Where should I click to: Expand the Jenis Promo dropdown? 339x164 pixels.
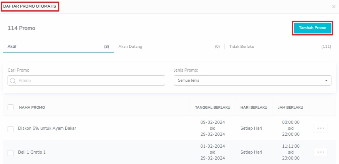[252, 80]
